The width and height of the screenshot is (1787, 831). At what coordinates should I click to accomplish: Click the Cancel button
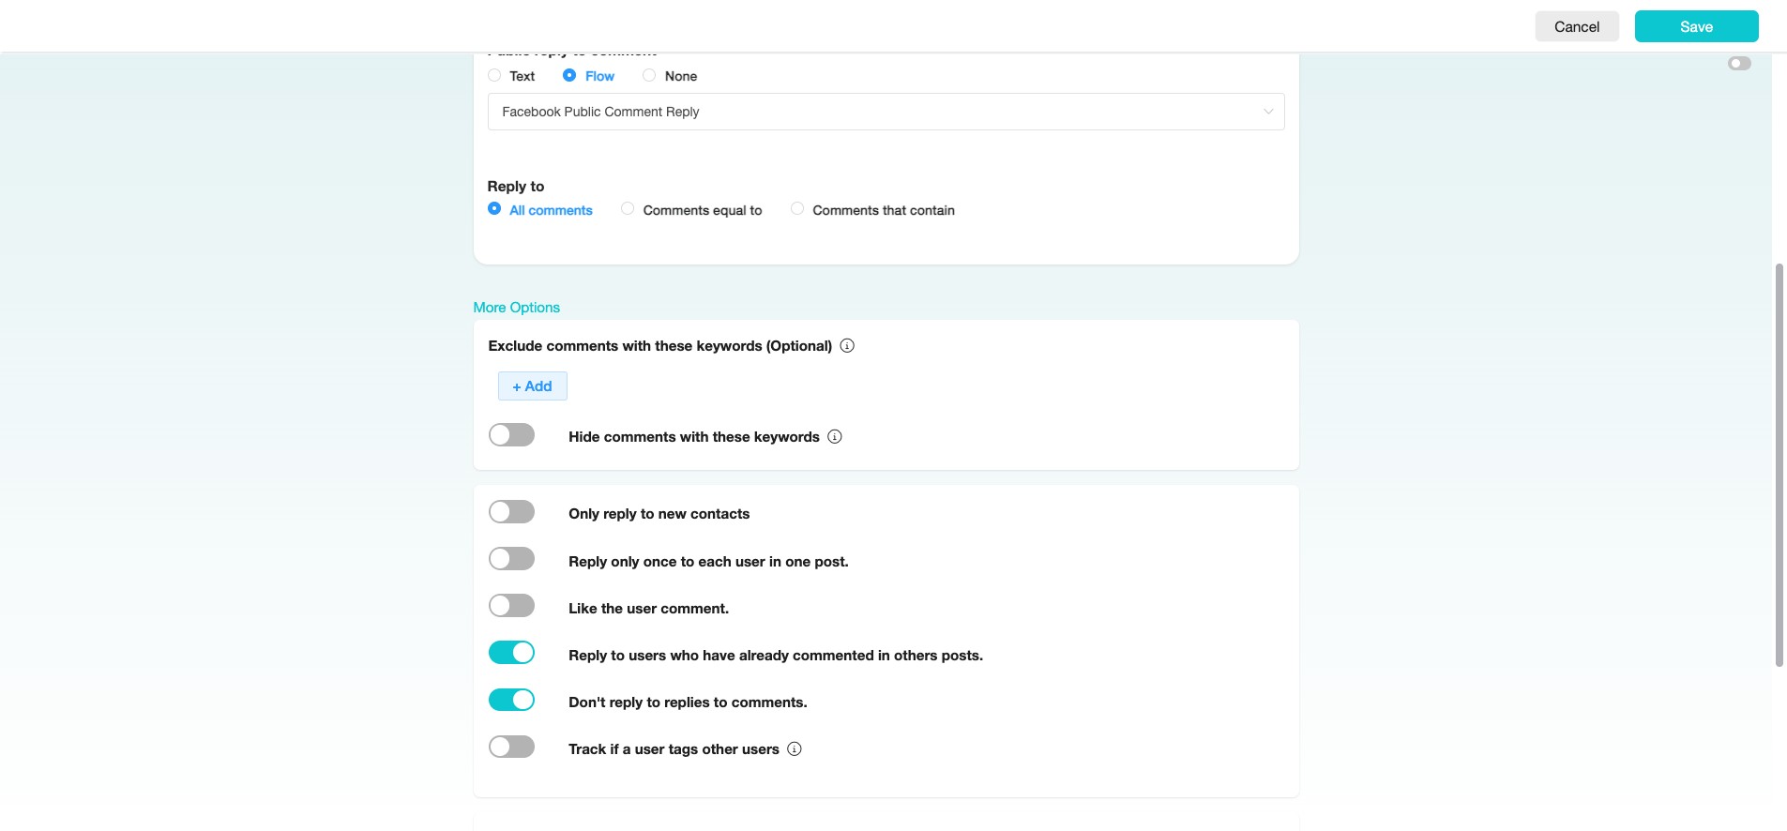coord(1577,26)
